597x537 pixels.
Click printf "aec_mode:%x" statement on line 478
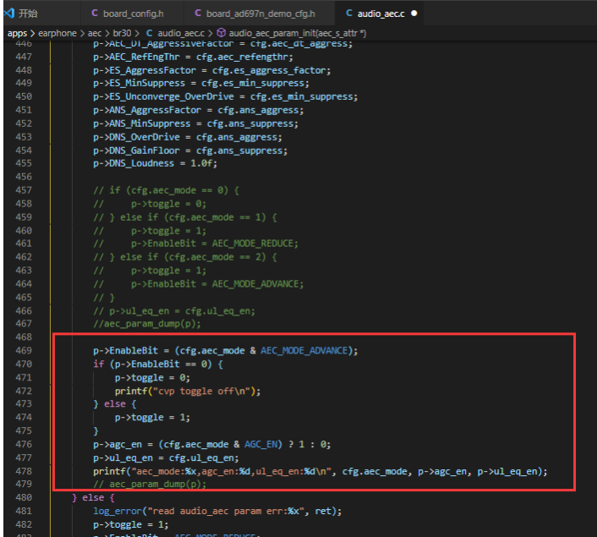[x=320, y=472]
